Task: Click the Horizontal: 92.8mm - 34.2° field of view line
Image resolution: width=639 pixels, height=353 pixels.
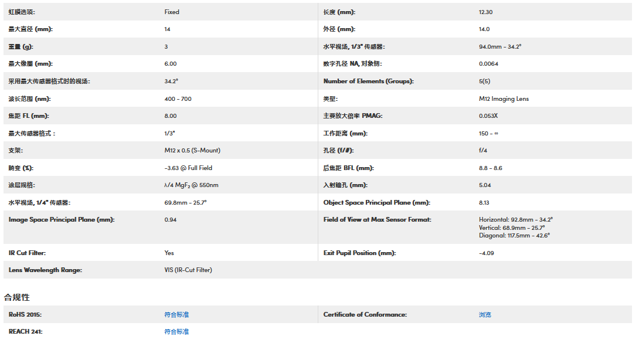Action: coord(515,220)
